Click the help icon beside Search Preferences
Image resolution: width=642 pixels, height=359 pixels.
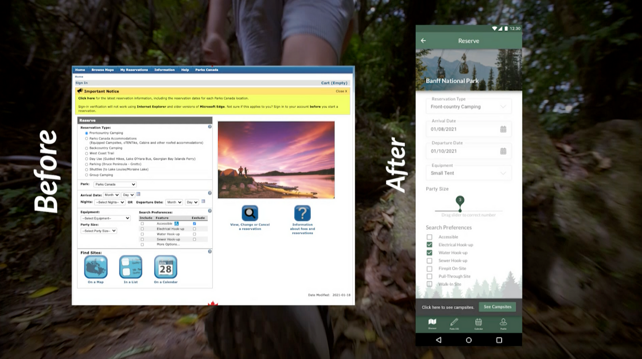pyautogui.click(x=210, y=211)
